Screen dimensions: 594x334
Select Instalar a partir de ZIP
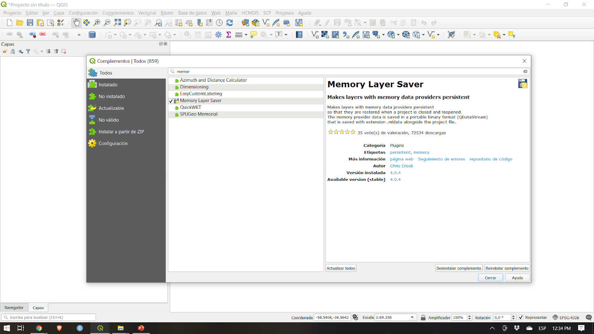point(126,132)
